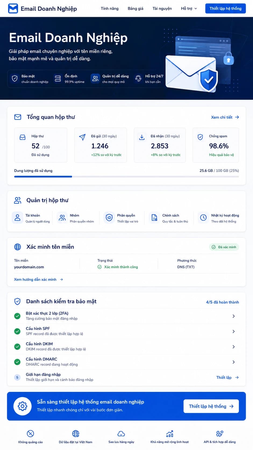Open the Phân quyền shield icon

pos(109,217)
